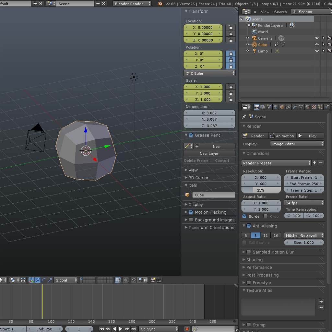Screen dimensions: 332x332
Task: Open the World properties tab
Action: tap(275, 107)
